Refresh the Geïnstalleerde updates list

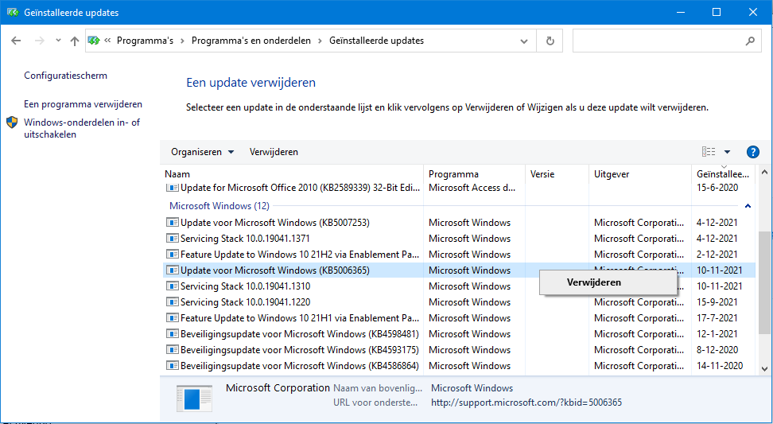click(x=550, y=41)
